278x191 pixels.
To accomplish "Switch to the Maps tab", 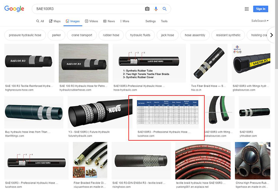I will 55,21.
